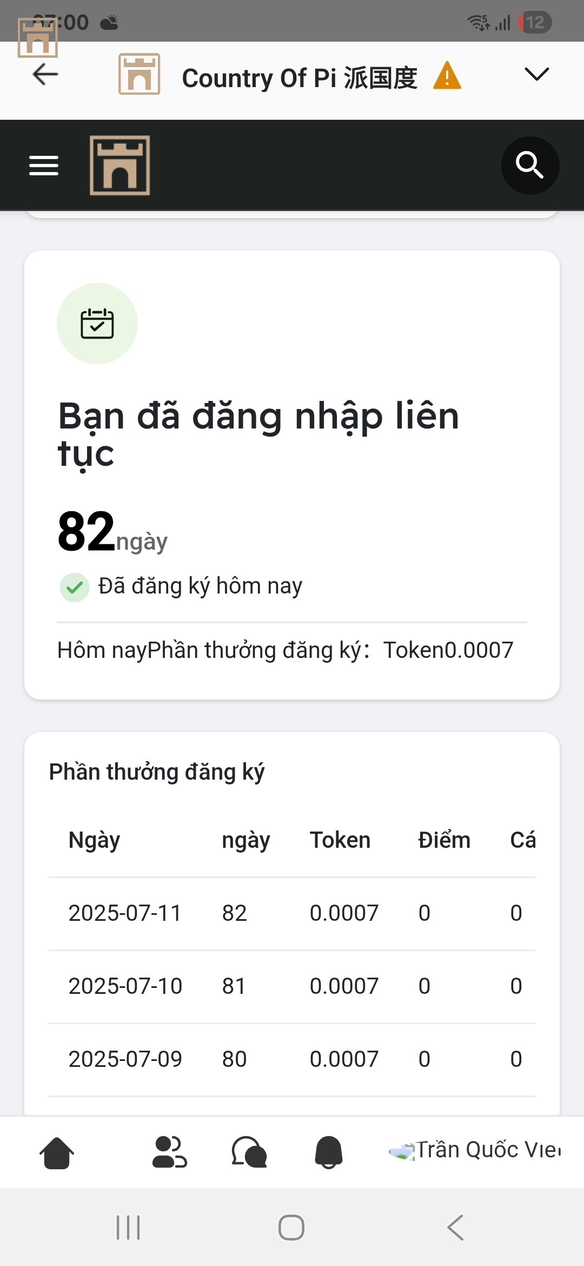Click the castle logo in dark bar
584x1266 pixels.
click(120, 166)
